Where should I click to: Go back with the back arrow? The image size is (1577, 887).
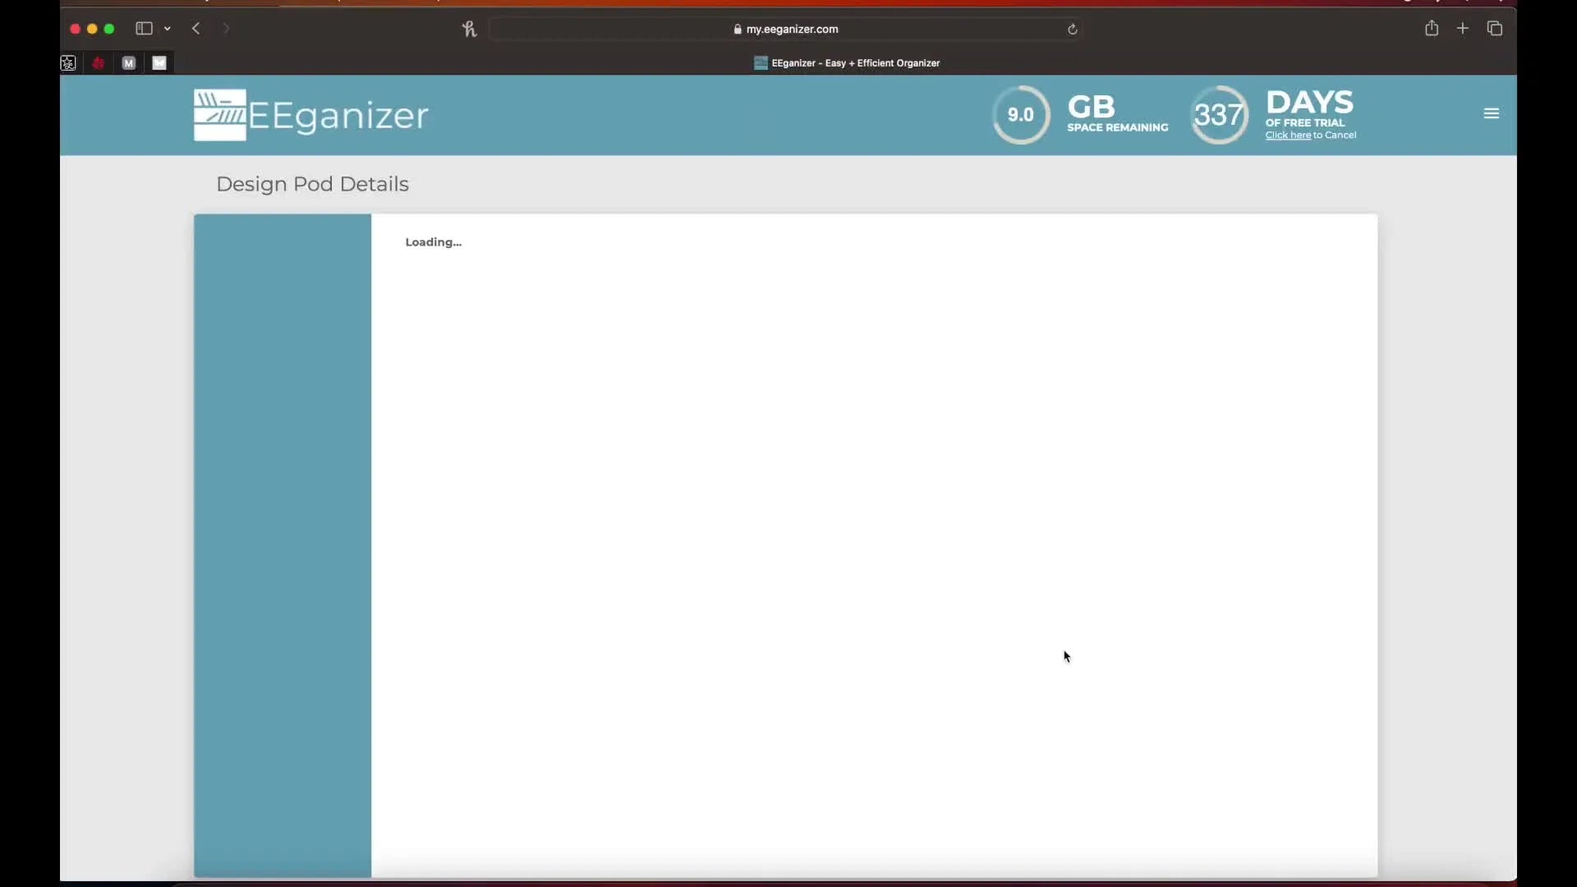click(196, 29)
